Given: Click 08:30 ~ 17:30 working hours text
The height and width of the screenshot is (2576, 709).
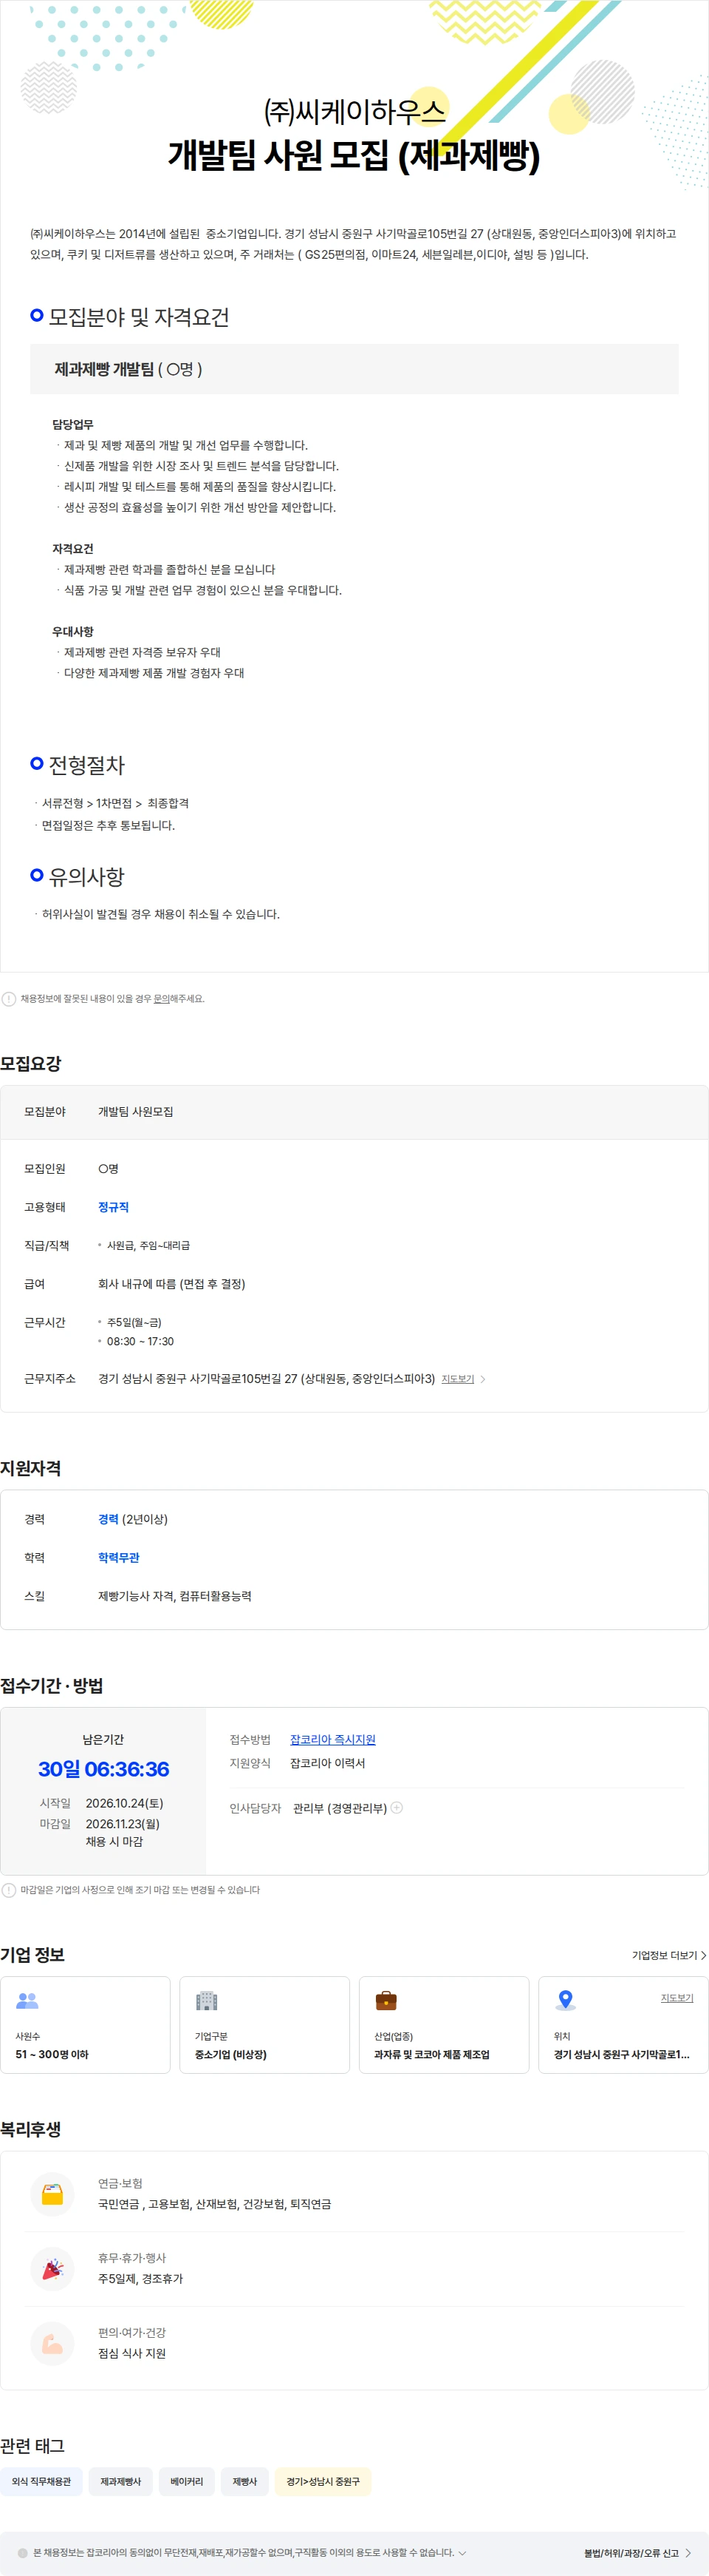Looking at the screenshot, I should [141, 1342].
